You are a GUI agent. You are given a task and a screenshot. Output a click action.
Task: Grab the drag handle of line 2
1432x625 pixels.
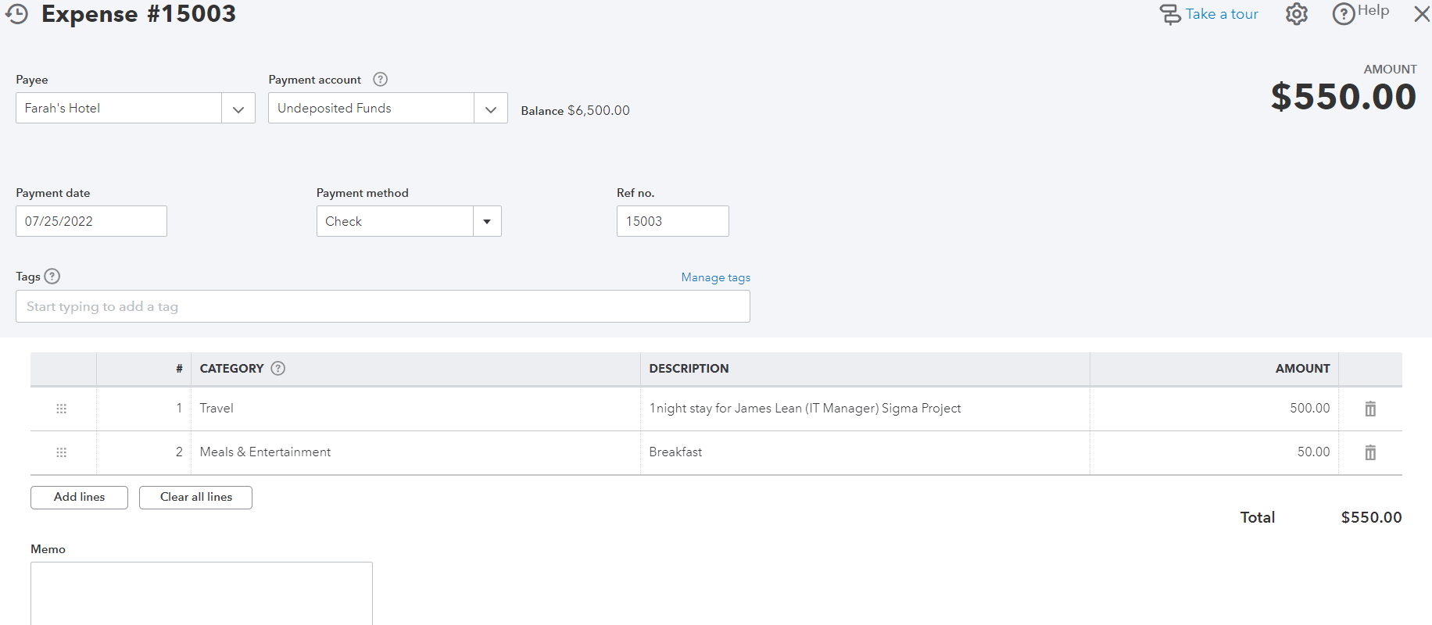coord(62,452)
